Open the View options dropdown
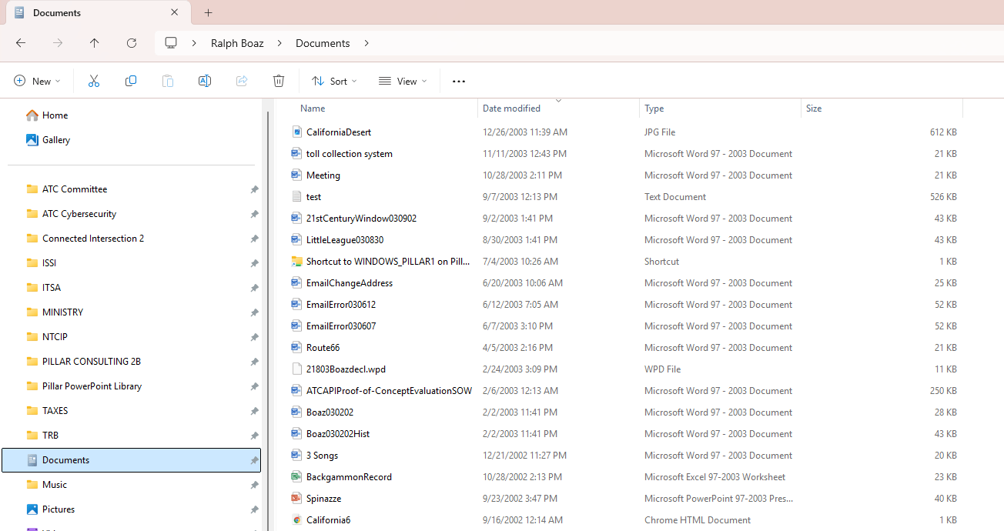This screenshot has height=531, width=1004. tap(402, 81)
